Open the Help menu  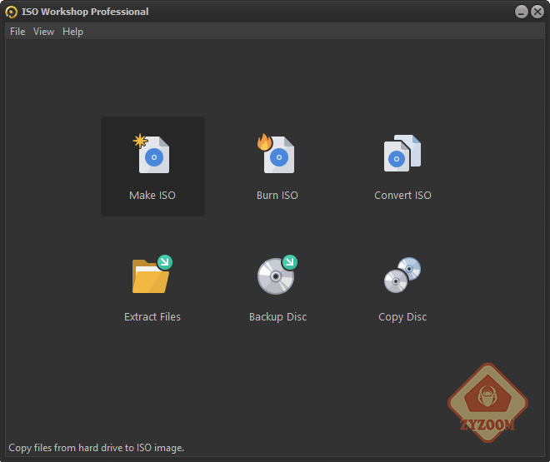72,32
